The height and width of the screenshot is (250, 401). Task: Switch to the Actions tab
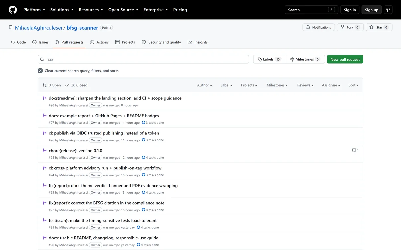coord(99,42)
